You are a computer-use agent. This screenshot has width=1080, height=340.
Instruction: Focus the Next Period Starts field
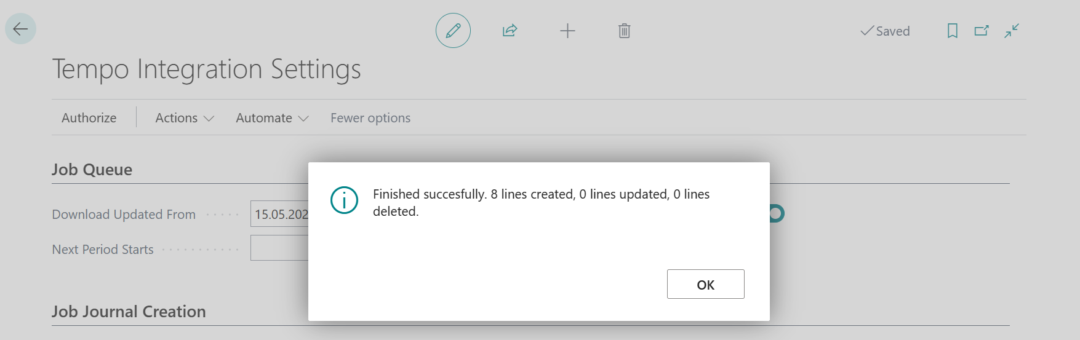tap(280, 248)
